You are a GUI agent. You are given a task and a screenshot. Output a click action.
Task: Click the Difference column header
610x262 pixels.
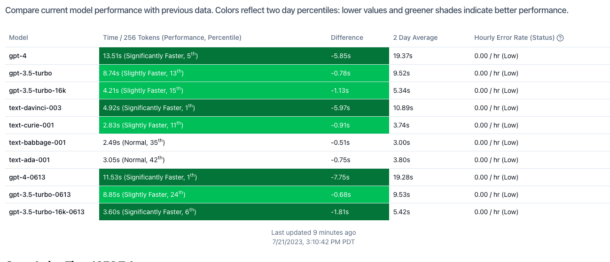point(347,37)
